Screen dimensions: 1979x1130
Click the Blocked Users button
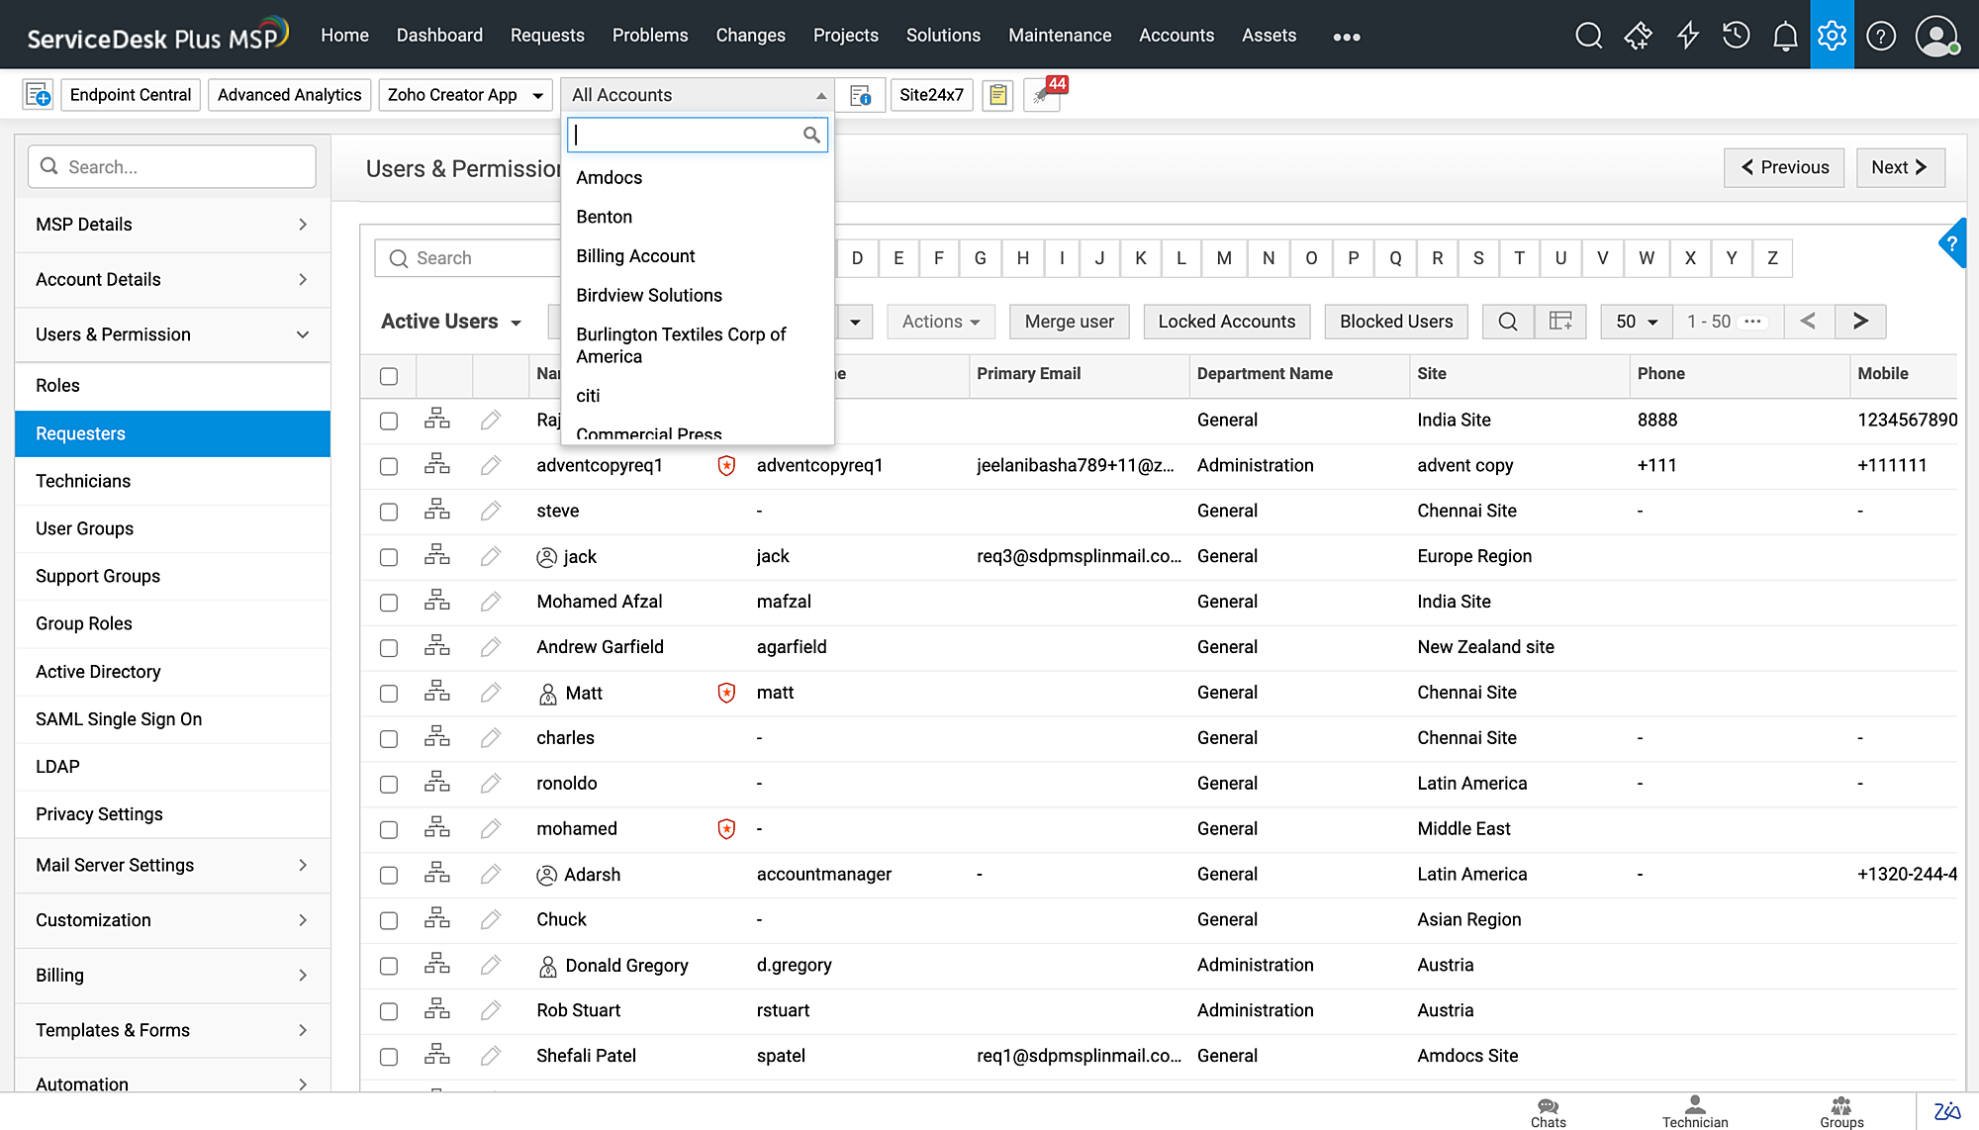point(1395,322)
